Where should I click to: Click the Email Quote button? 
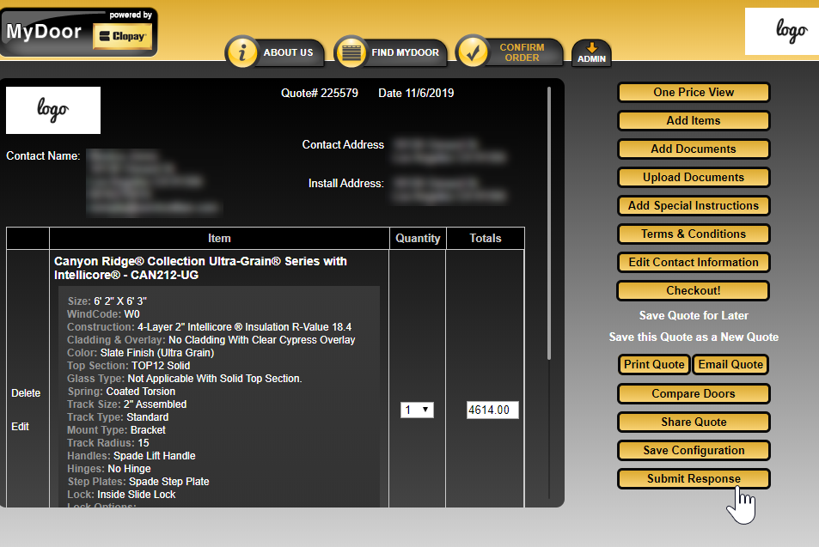coord(730,364)
